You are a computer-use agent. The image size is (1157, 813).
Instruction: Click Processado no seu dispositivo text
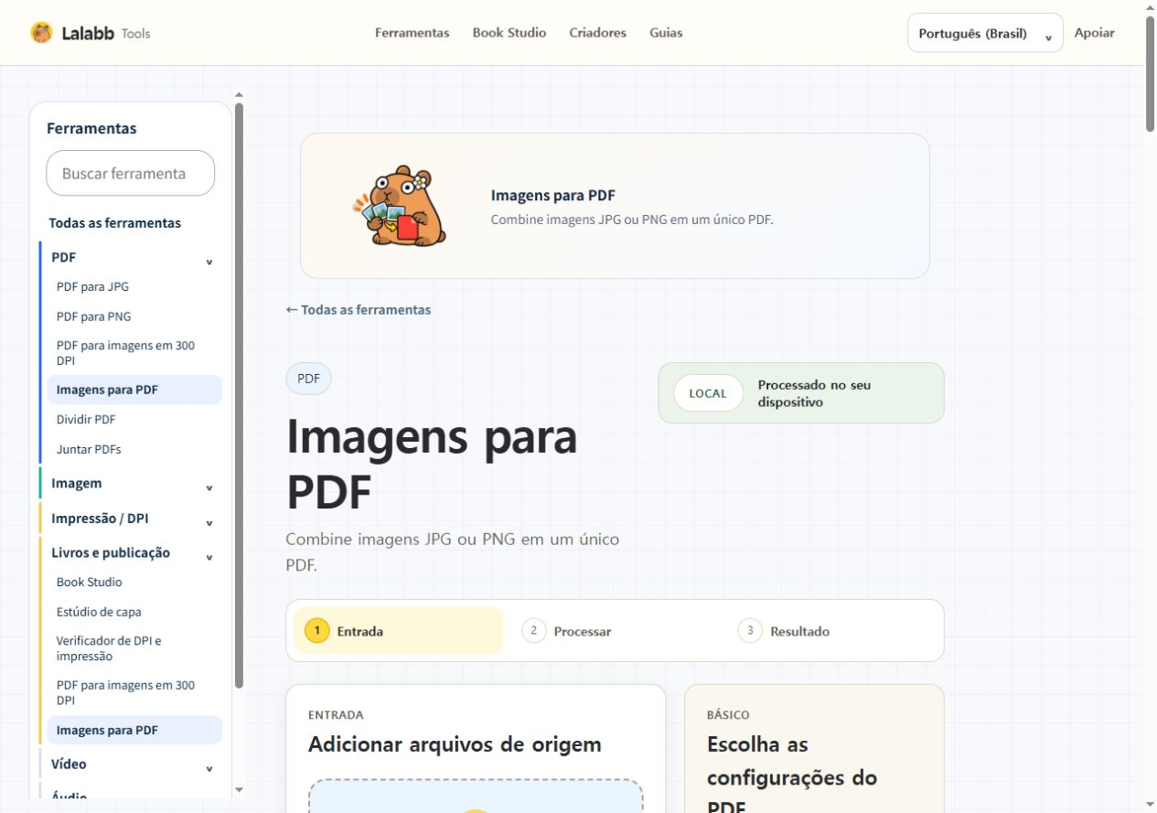(814, 393)
